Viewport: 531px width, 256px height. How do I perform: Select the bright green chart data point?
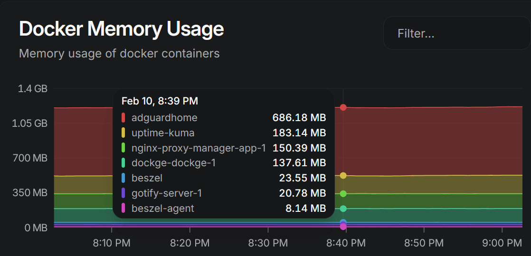343,194
